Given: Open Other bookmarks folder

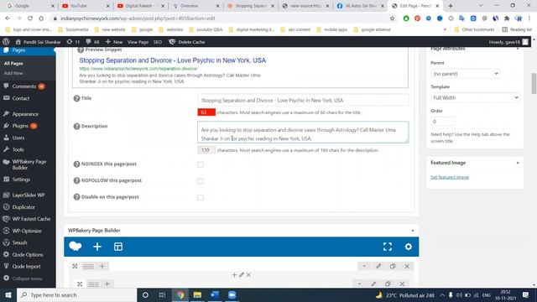Looking at the screenshot, I should click(474, 30).
